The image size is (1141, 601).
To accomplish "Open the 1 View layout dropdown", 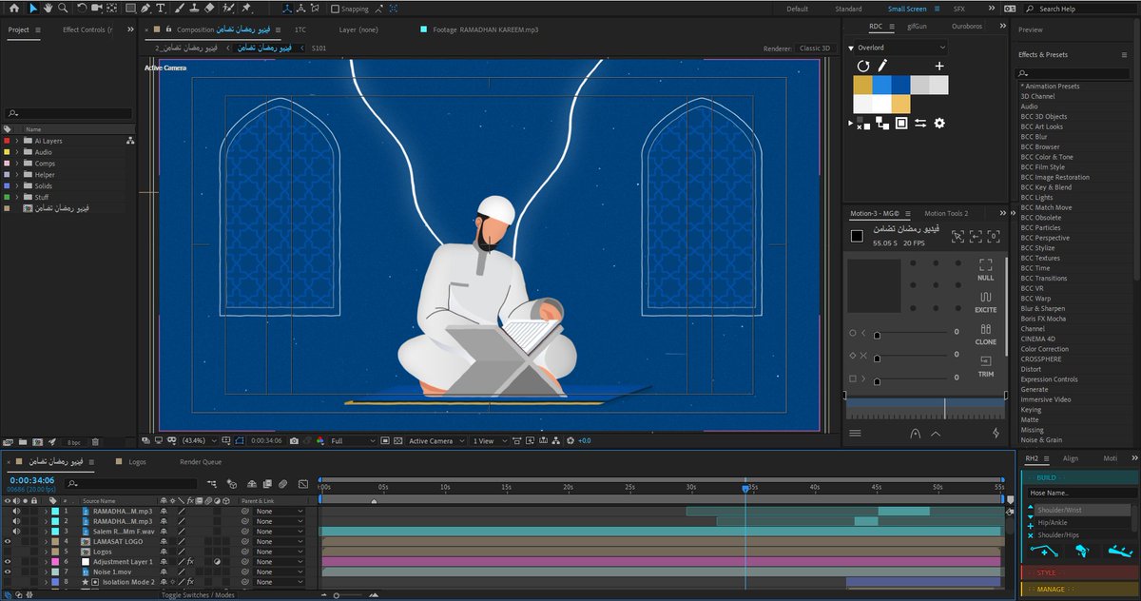I will [x=488, y=441].
